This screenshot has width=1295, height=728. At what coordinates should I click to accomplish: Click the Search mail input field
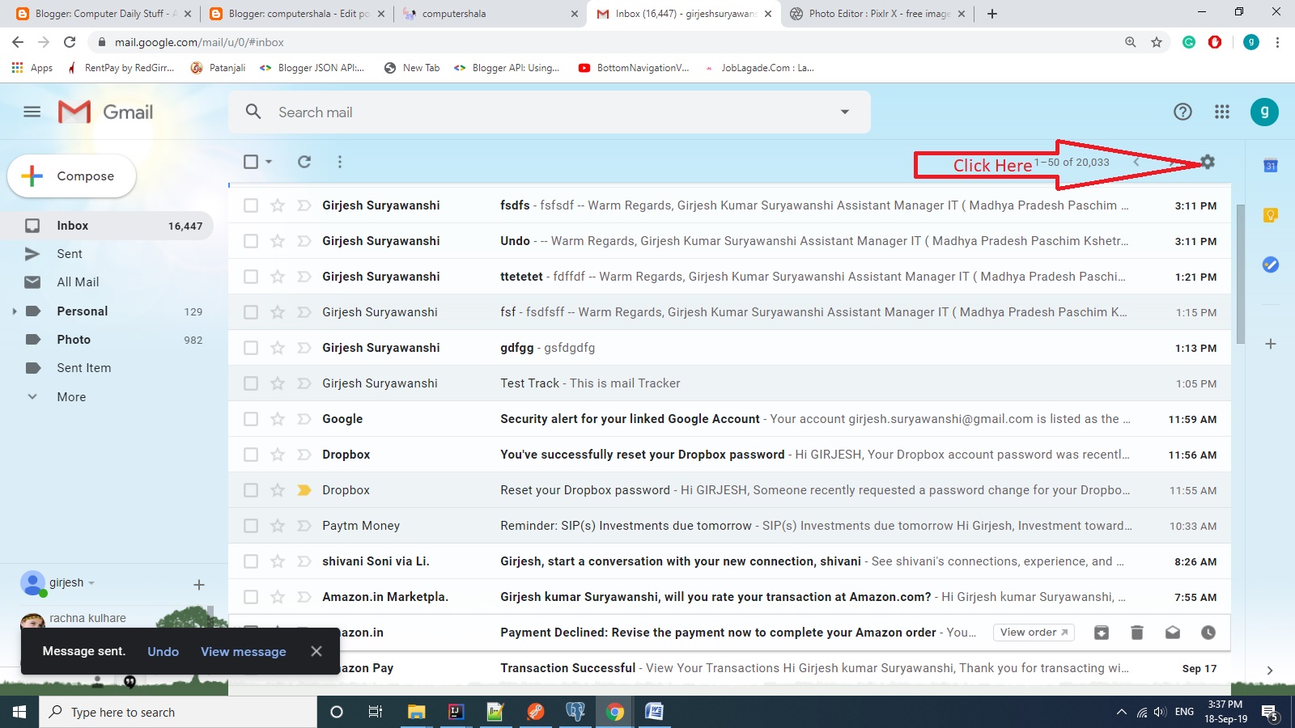click(x=550, y=112)
